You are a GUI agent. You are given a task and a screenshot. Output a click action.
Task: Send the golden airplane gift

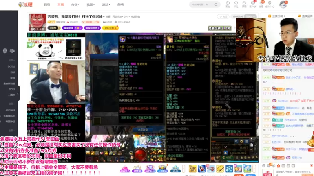(192, 169)
